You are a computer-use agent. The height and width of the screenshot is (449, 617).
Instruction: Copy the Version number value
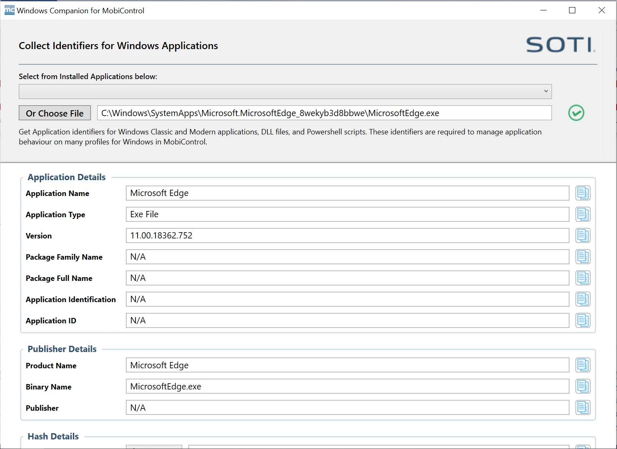coord(583,236)
